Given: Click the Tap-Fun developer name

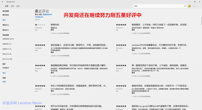Looking at the screenshot, I should point(37,20).
